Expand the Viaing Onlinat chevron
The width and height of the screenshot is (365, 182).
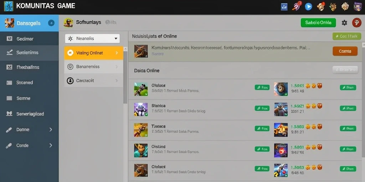[117, 53]
